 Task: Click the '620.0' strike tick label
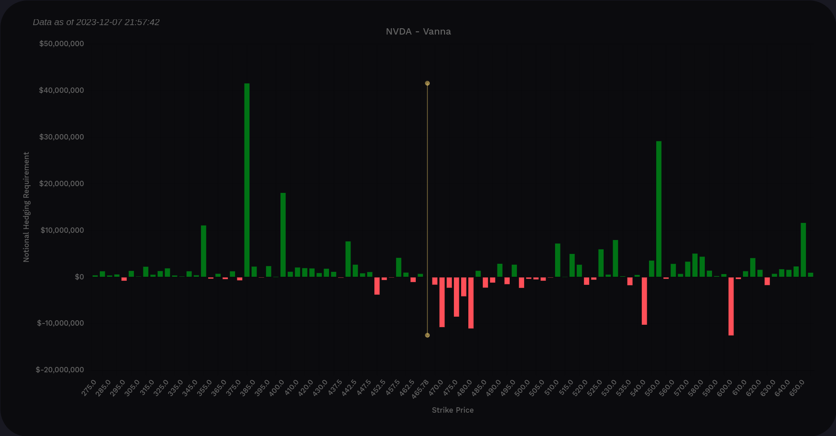point(753,388)
